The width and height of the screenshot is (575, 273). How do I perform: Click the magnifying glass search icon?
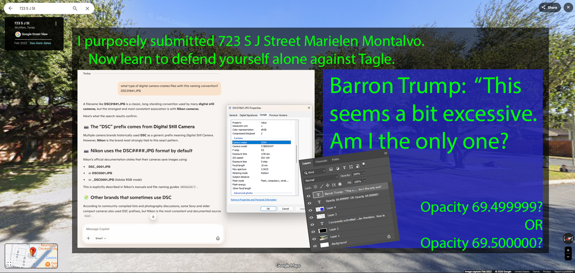[x=75, y=8]
